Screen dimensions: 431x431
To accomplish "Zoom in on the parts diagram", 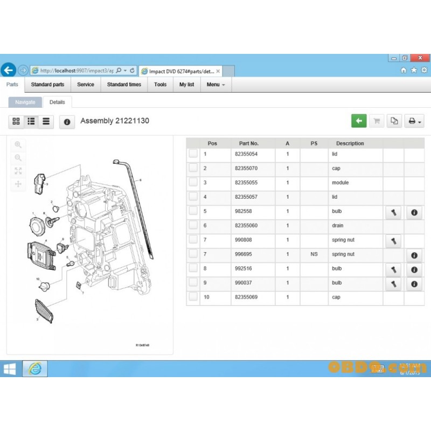I will [x=18, y=145].
